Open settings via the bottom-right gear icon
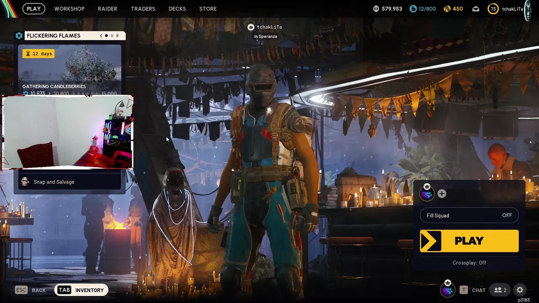The width and height of the screenshot is (539, 303). (520, 290)
